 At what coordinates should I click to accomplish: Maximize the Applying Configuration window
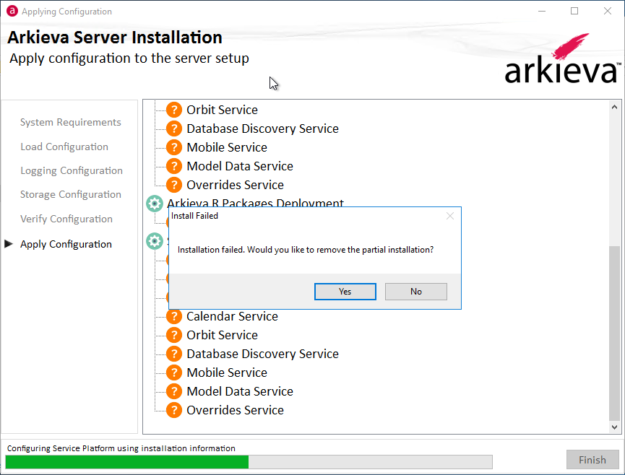coord(574,11)
